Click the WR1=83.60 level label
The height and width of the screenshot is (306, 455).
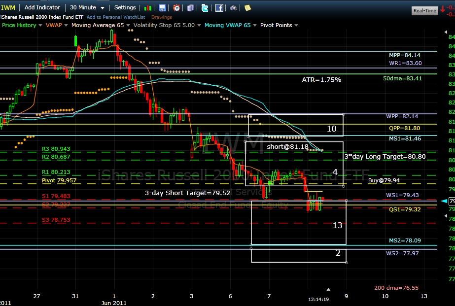point(405,63)
